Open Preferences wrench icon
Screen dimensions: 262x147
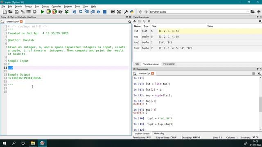pos(126,12)
